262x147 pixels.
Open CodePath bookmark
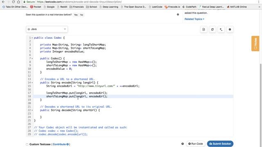(x=189, y=7)
